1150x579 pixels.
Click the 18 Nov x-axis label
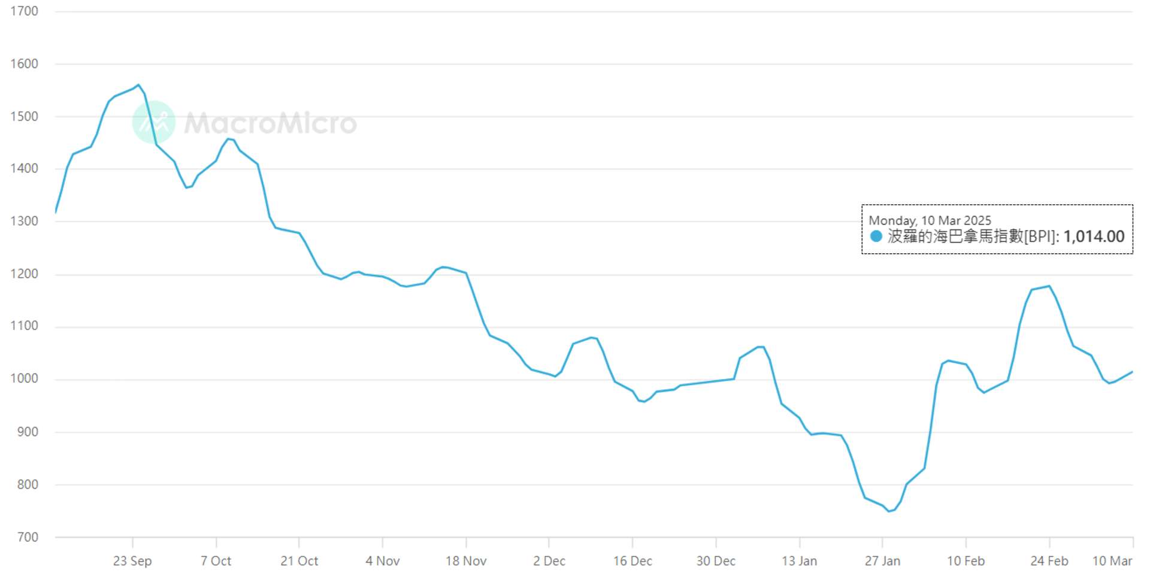[466, 561]
